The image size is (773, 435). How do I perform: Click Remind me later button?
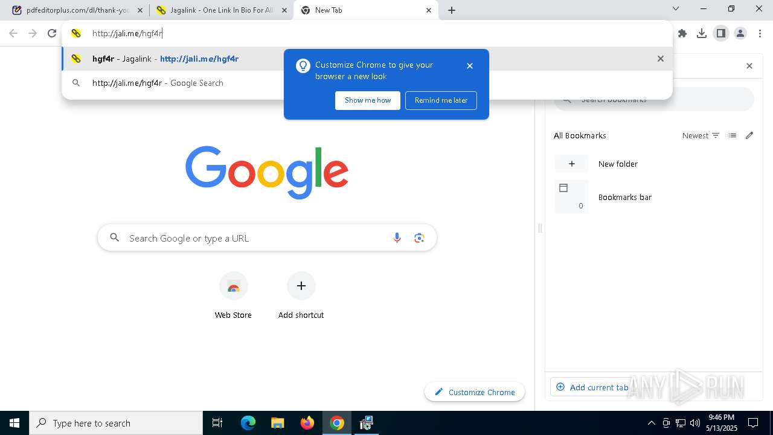point(441,100)
